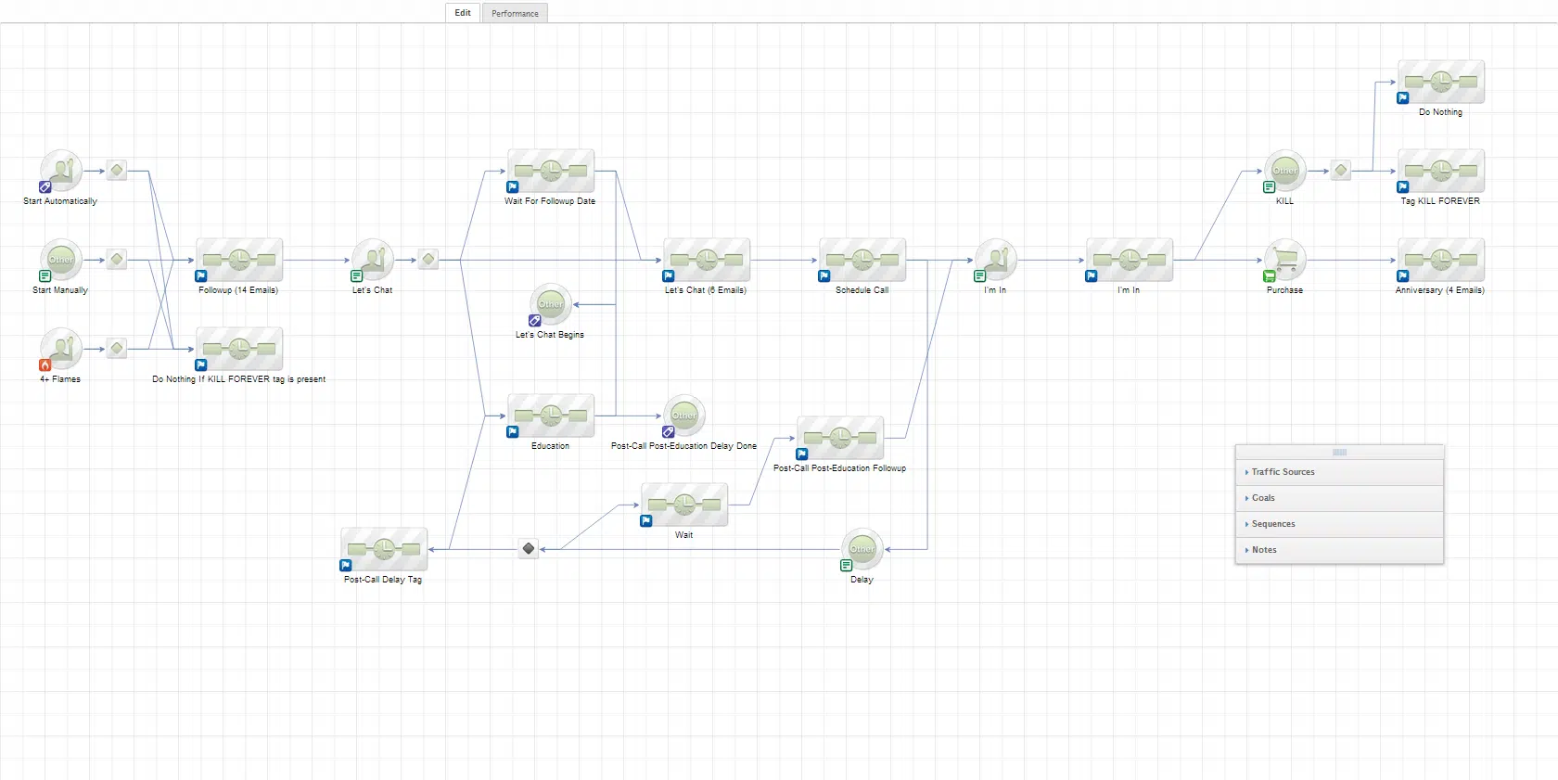Select the 4+ Flames goal icon
This screenshot has height=780, width=1558.
point(61,349)
